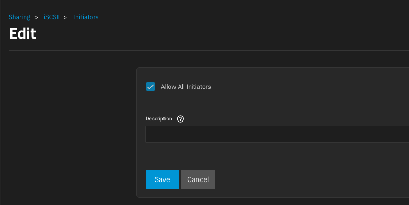
Task: Go to Sharing in the breadcrumb
Action: tap(19, 17)
